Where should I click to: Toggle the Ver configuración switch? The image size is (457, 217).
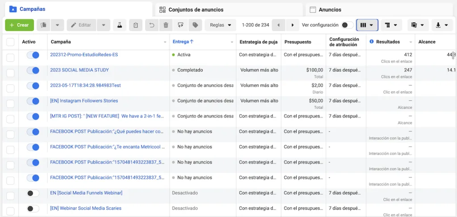347,25
